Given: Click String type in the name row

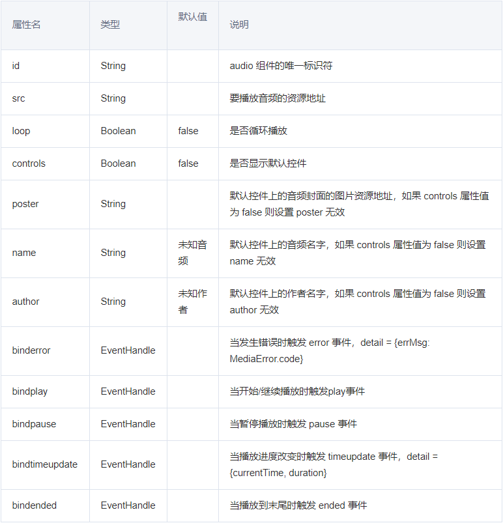Looking at the screenshot, I should click(113, 253).
